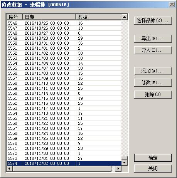Select row 5567 dated 2016/11/23
This screenshot has width=177, height=178.
tap(64, 128)
